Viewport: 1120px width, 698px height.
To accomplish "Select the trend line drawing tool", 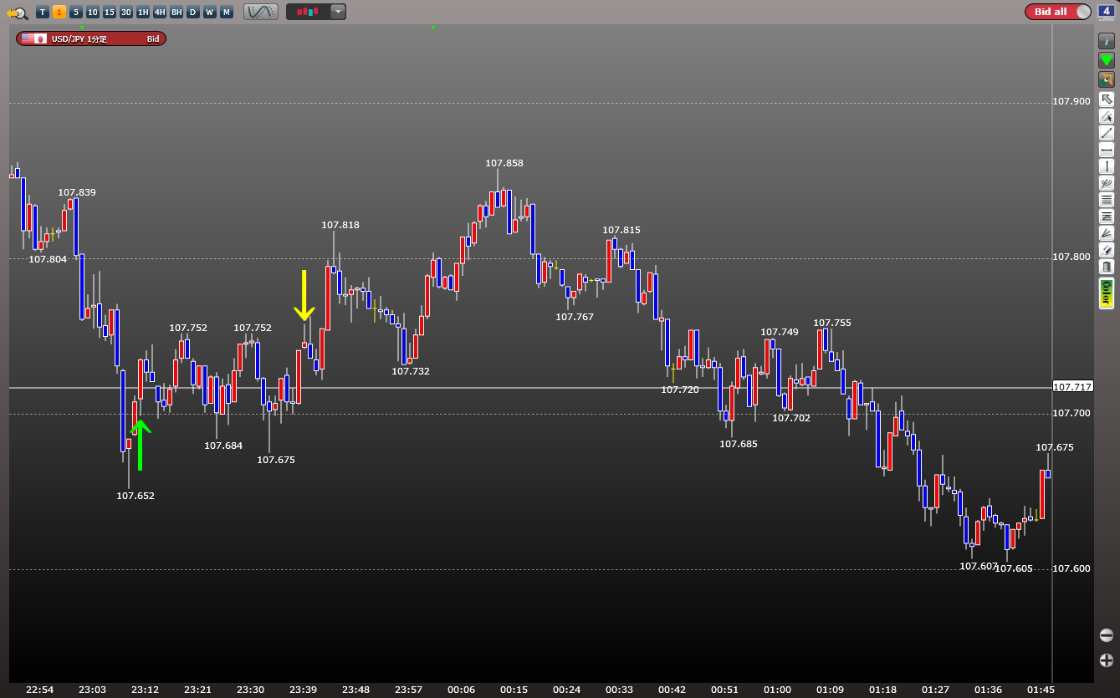I will coord(1107,133).
